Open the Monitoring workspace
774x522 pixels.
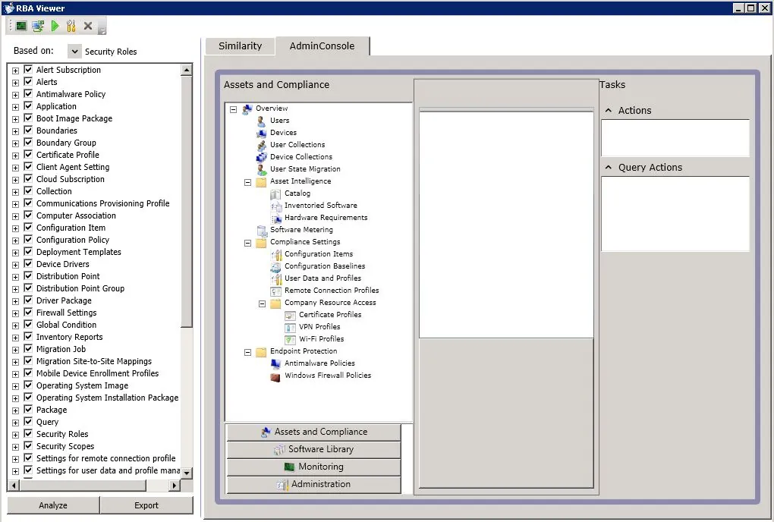tap(313, 467)
